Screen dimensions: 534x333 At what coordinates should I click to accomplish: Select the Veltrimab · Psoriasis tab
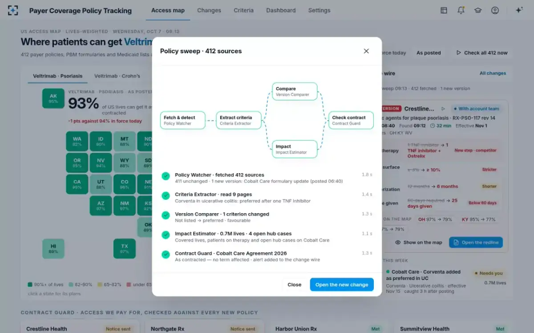point(58,76)
